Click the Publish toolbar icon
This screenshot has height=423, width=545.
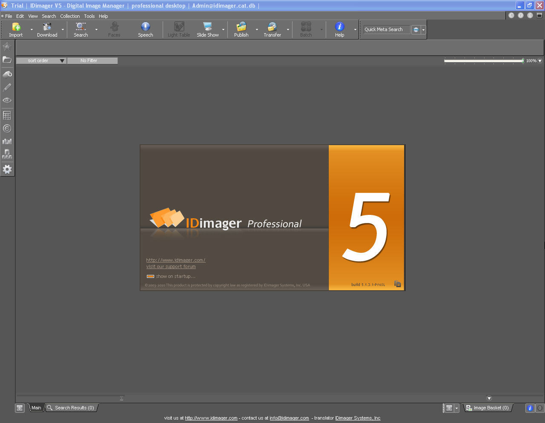pyautogui.click(x=241, y=29)
